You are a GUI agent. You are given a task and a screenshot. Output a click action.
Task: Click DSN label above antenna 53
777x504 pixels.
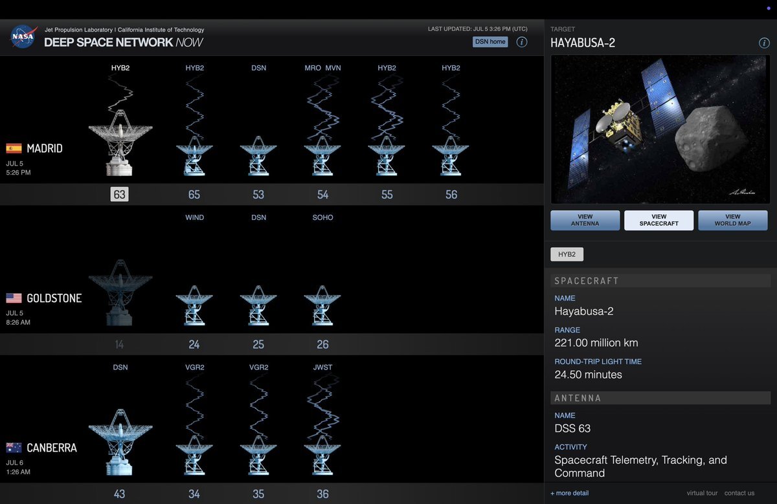pyautogui.click(x=258, y=68)
